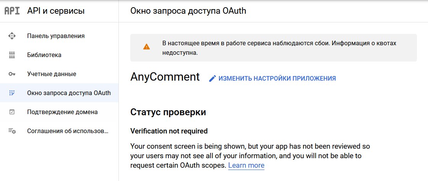Click the Подтверждение домена checkbox icon
The height and width of the screenshot is (181, 428).
(x=12, y=112)
